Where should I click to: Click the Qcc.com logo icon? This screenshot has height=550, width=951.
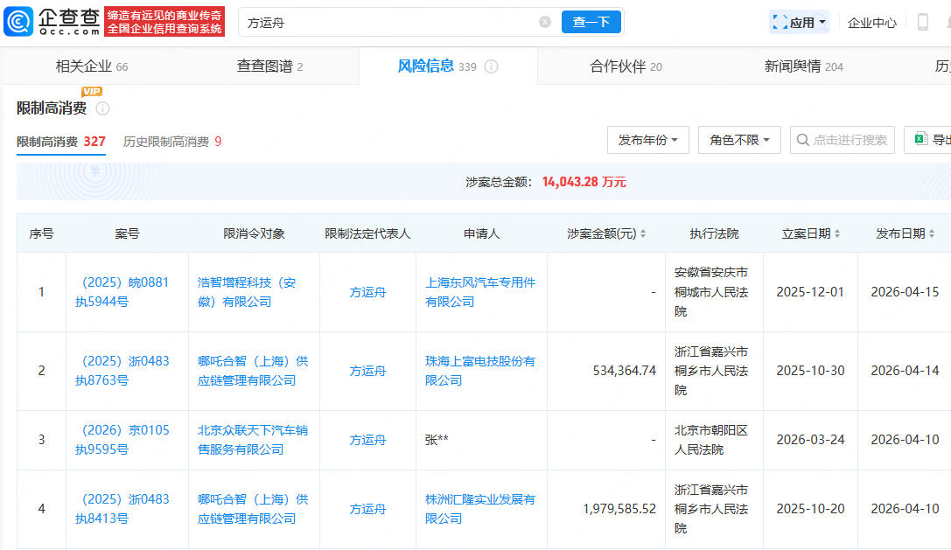pos(19,22)
